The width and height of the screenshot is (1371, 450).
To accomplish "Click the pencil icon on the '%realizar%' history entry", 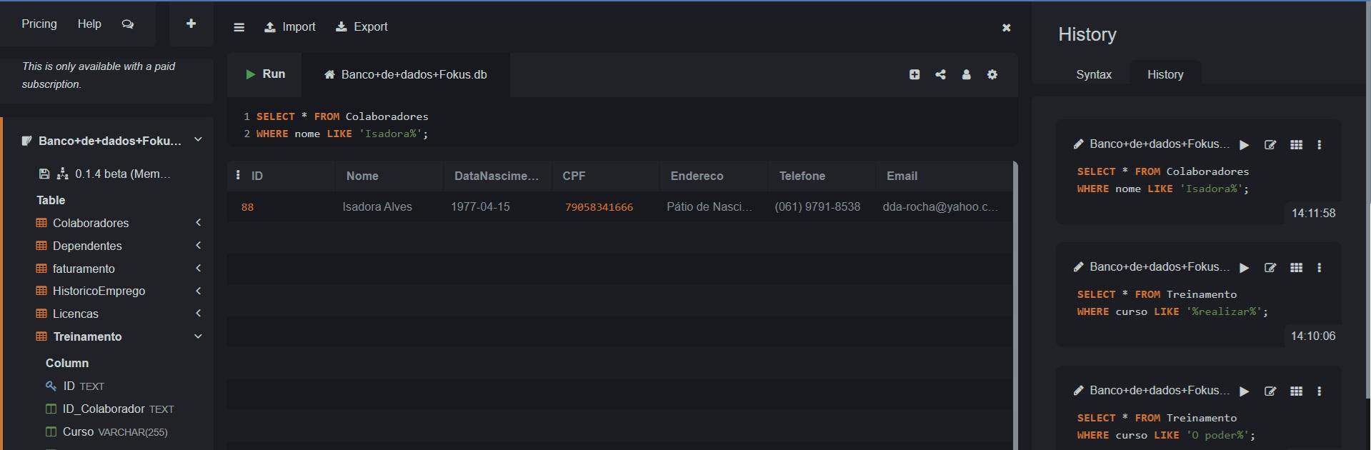I will 1079,267.
